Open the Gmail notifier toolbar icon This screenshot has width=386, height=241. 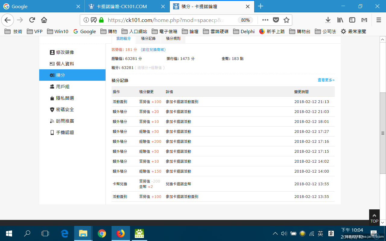pos(364,20)
